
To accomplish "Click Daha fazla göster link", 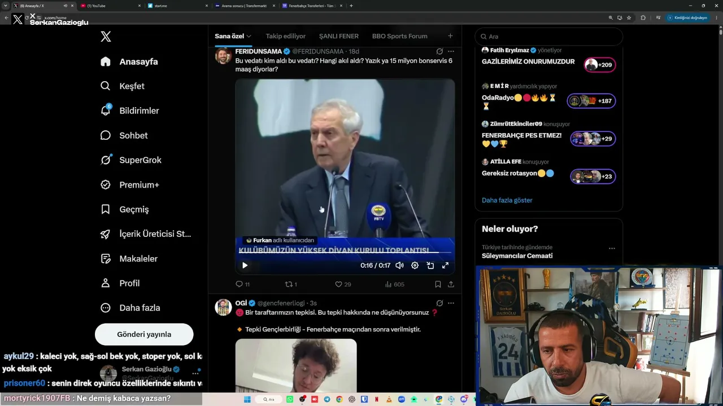I will click(x=507, y=200).
